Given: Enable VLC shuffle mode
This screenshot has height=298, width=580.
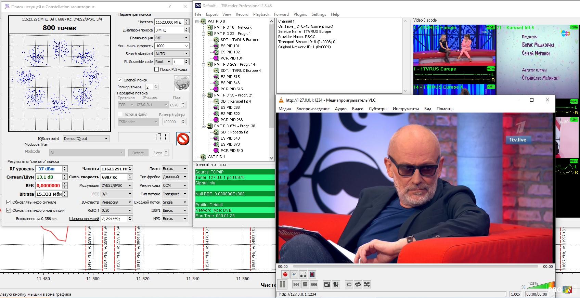Looking at the screenshot, I should (x=367, y=284).
